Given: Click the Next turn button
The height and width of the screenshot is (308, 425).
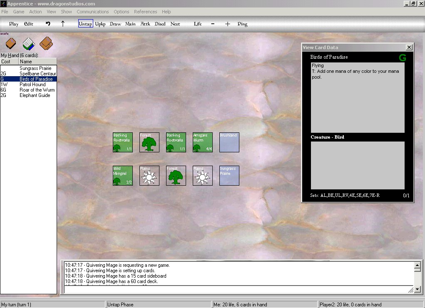Looking at the screenshot, I should coord(175,24).
